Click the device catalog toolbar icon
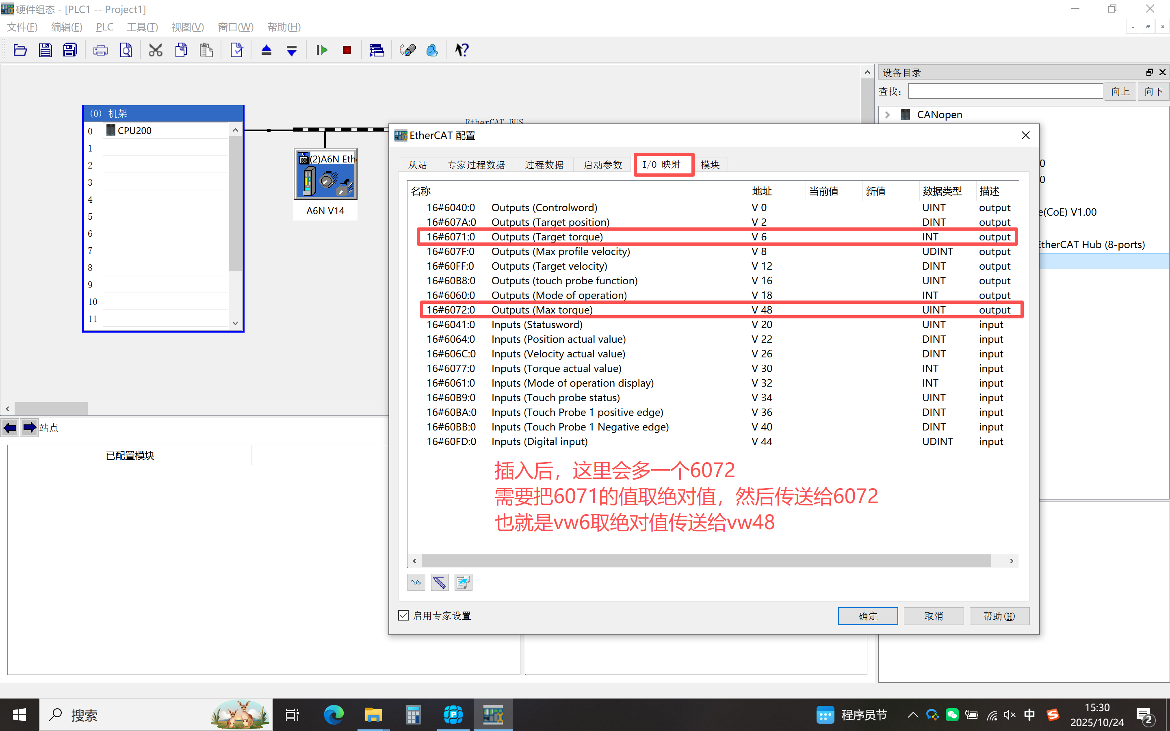 377,50
